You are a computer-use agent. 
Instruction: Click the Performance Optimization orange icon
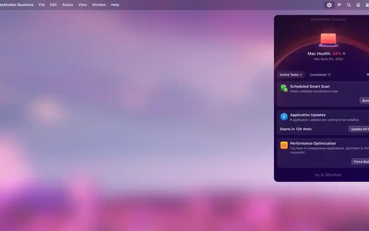click(284, 145)
